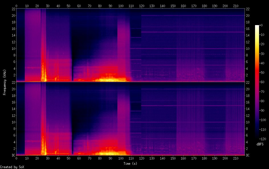Click the white top end of the color scale
Screen dimensions: 269x169
[257, 27]
